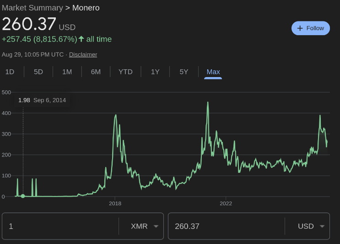Click the 2018 label on chart axis
The image size is (340, 244).
click(115, 204)
